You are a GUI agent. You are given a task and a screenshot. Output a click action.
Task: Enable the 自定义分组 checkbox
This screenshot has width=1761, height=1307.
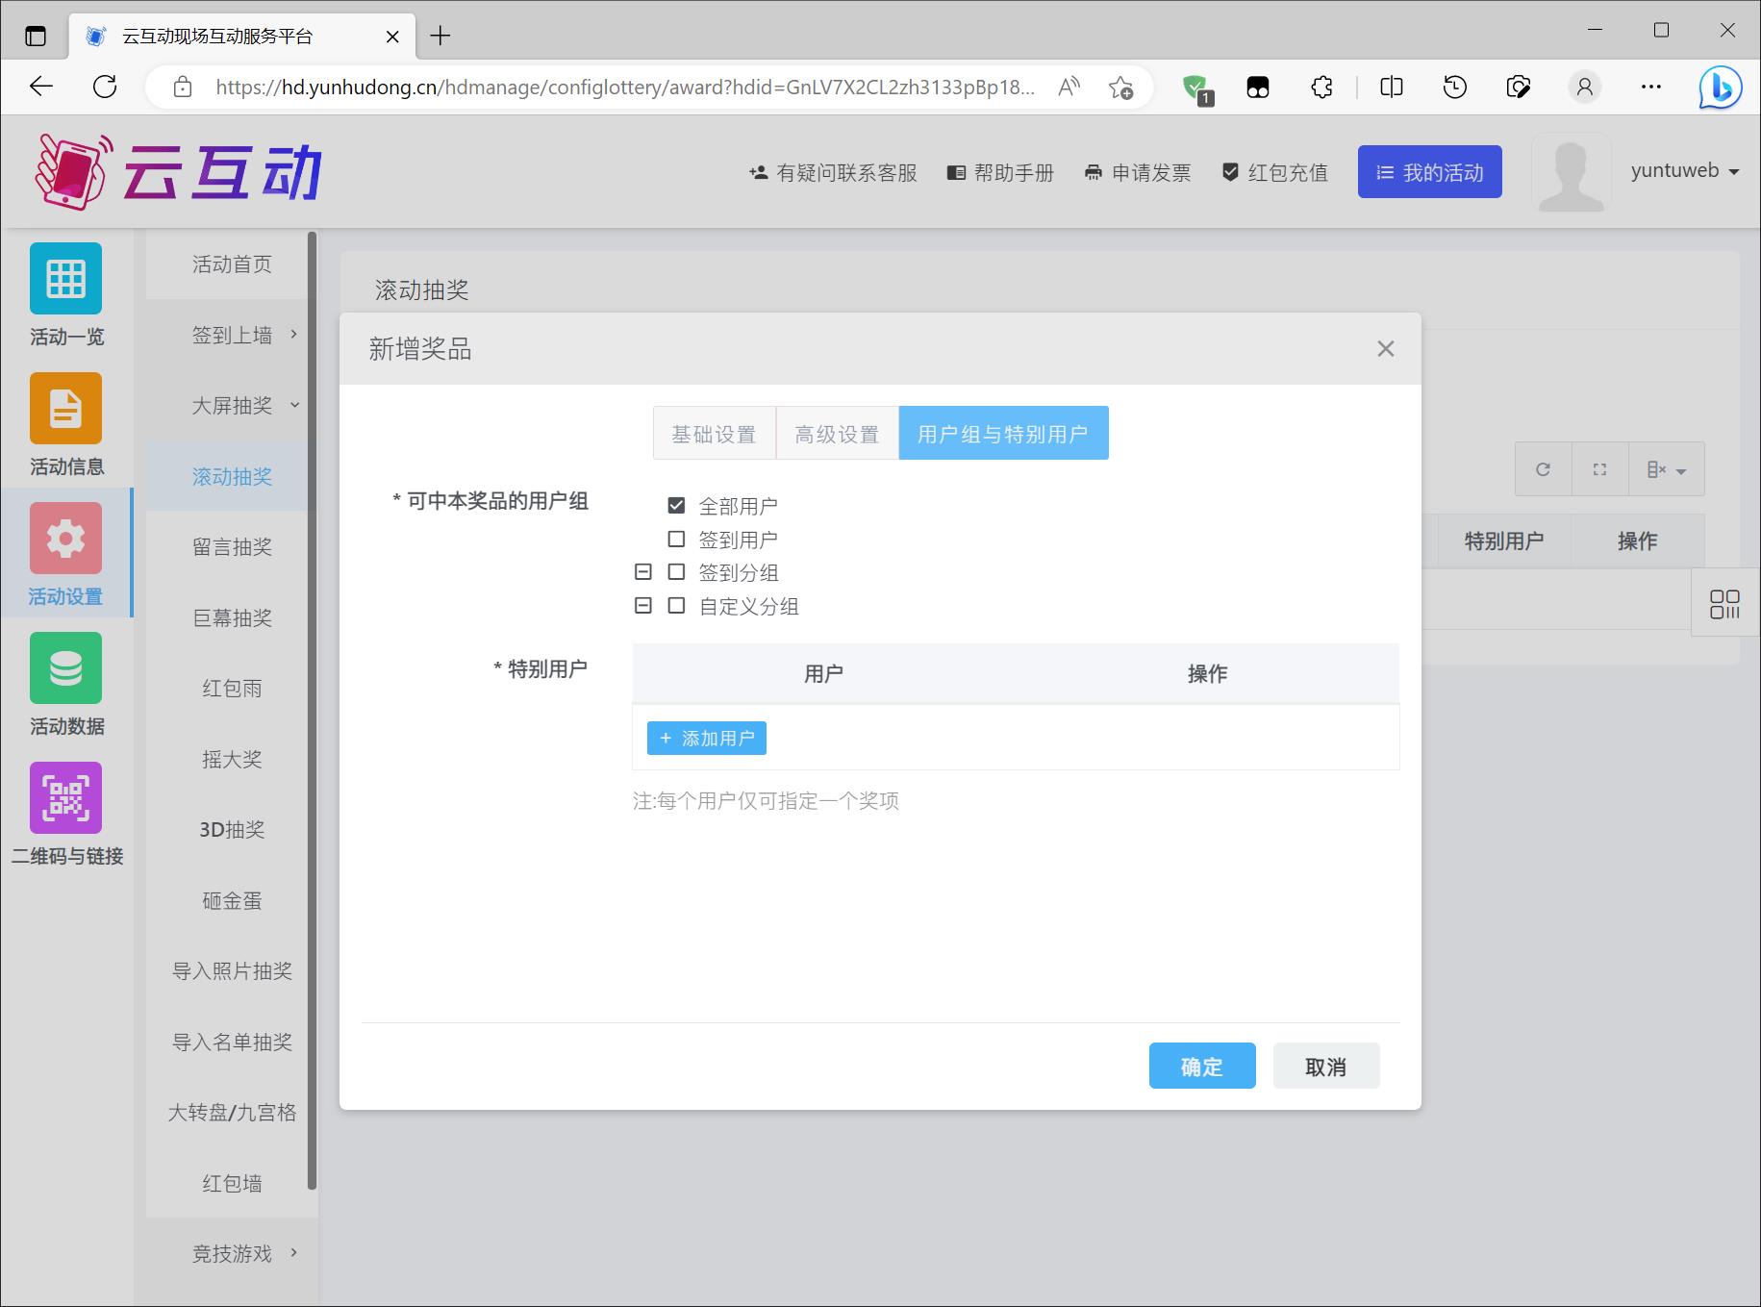676,606
